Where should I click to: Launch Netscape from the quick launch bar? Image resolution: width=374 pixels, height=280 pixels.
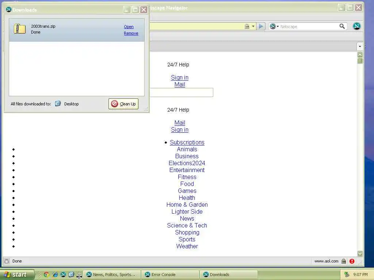(63, 275)
